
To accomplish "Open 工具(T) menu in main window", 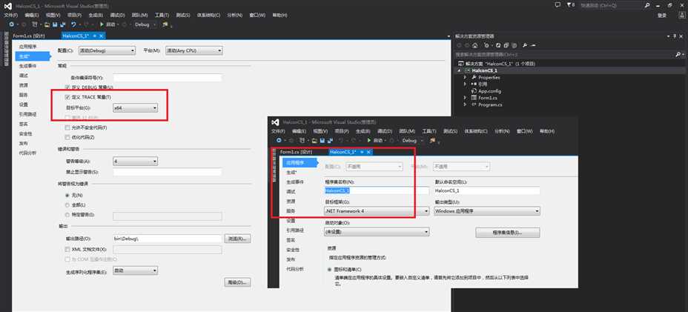I will point(162,16).
